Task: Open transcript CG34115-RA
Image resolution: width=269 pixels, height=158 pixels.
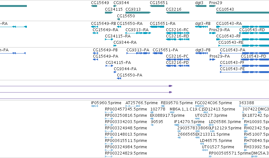Action: pos(118,36)
